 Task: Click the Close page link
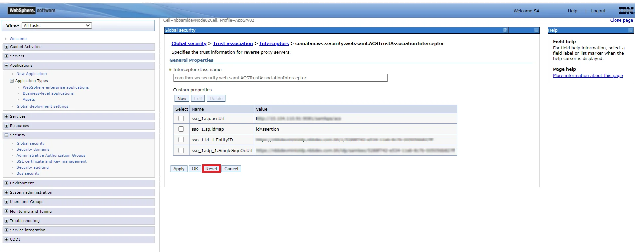pos(621,20)
